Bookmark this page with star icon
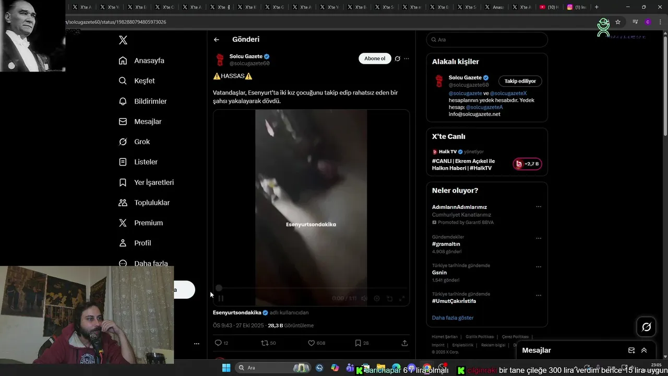 pos(618,22)
